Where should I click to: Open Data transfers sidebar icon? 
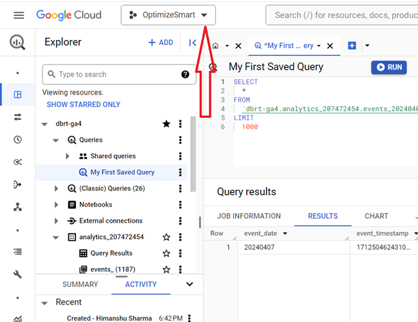(x=17, y=117)
